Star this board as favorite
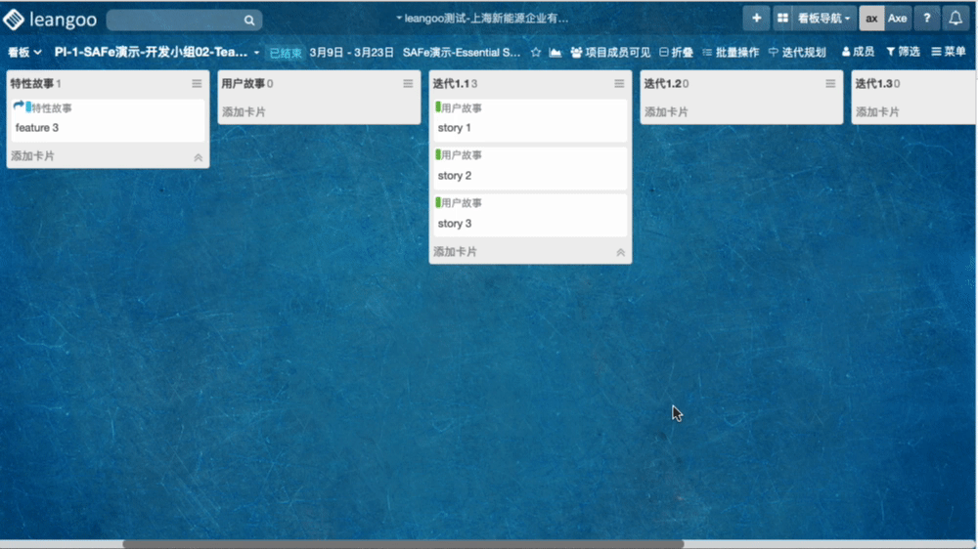 tap(535, 53)
